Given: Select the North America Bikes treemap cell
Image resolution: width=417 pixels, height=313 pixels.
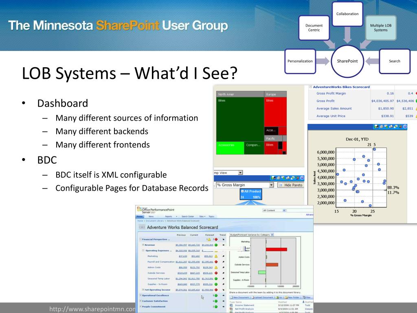Looking at the screenshot, I should [240, 119].
